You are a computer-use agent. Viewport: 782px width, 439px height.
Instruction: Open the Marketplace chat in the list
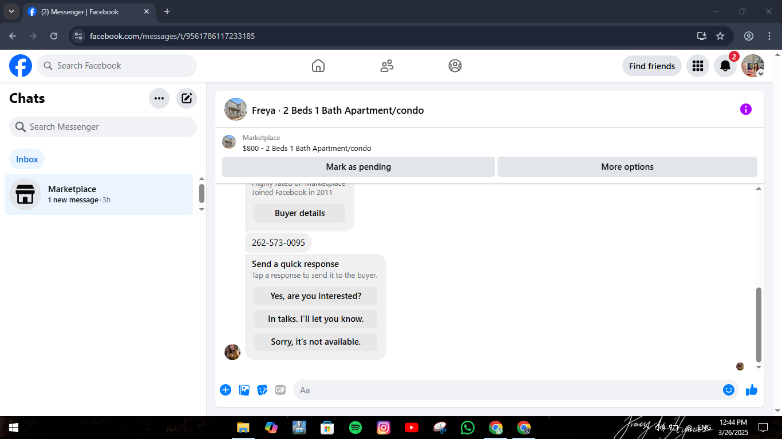[99, 194]
